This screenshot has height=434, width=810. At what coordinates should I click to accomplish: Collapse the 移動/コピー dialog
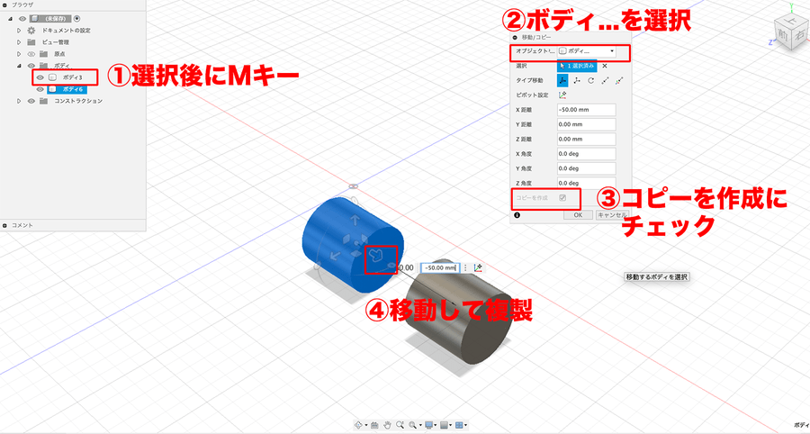click(x=515, y=37)
